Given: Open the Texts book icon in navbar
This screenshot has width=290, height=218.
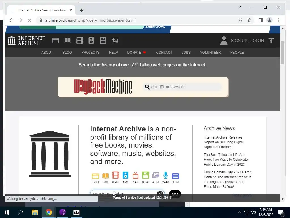Looking at the screenshot, I should point(67,41).
